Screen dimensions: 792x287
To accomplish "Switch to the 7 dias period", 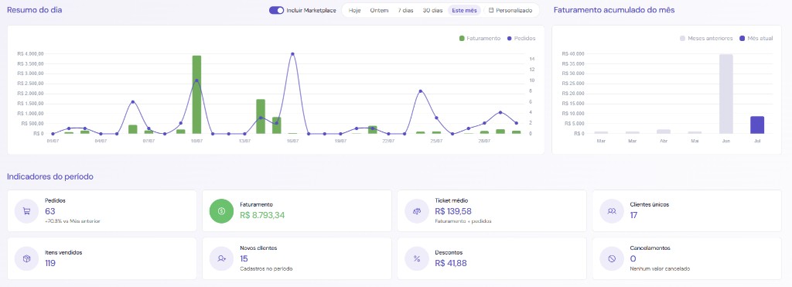I will coord(405,10).
